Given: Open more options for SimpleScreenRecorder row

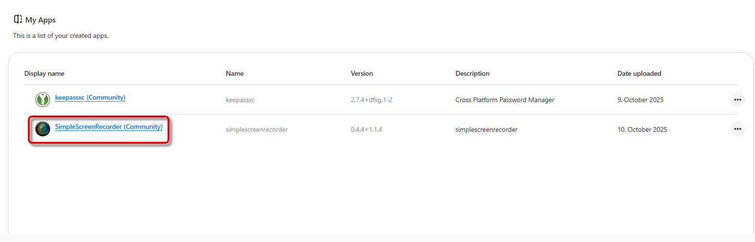Looking at the screenshot, I should tap(737, 129).
